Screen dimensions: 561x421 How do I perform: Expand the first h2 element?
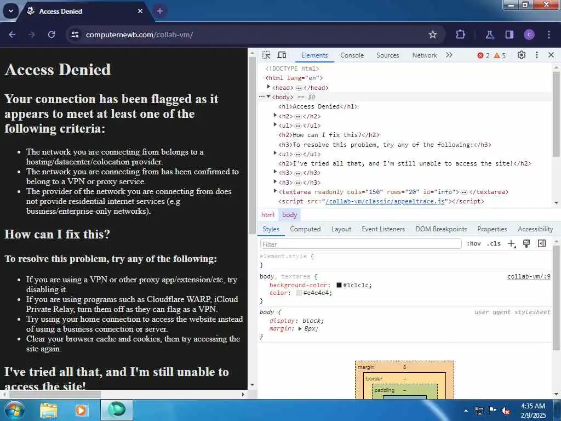tap(275, 115)
